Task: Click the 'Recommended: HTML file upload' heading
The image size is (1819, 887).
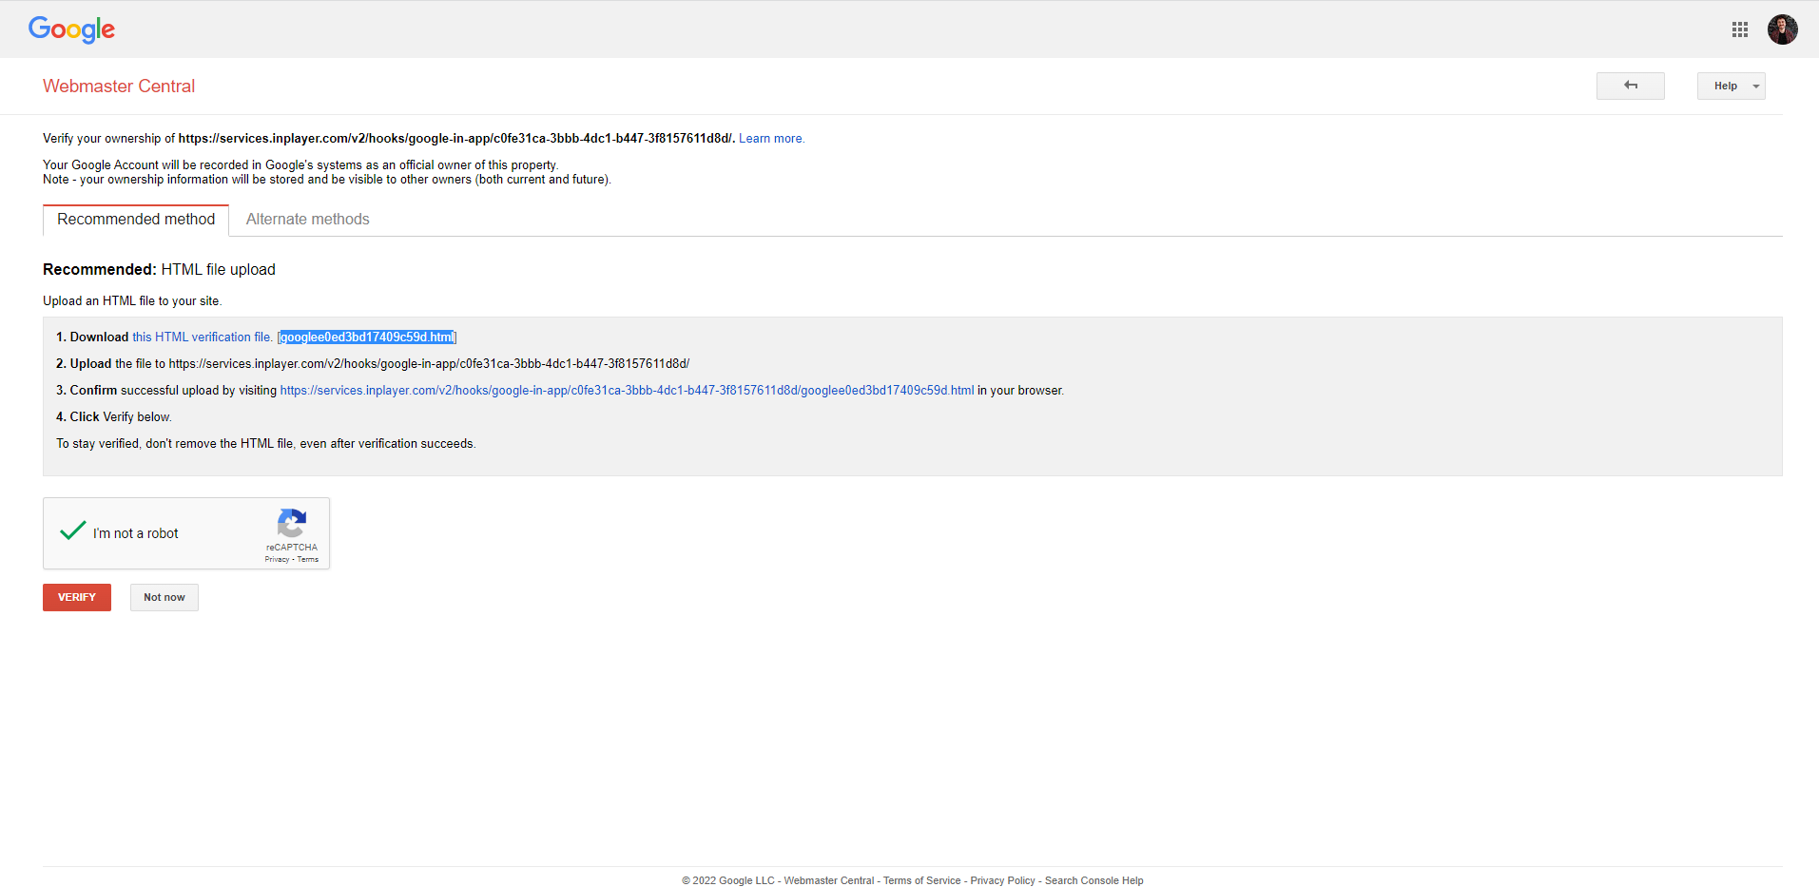Action: coord(159,270)
